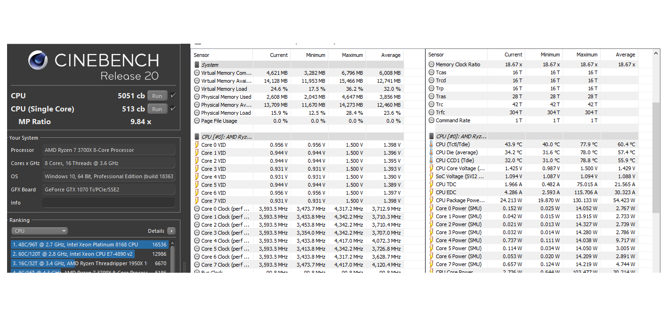Expand ranking Details with the arrow button
The width and height of the screenshot is (667, 316).
171,231
